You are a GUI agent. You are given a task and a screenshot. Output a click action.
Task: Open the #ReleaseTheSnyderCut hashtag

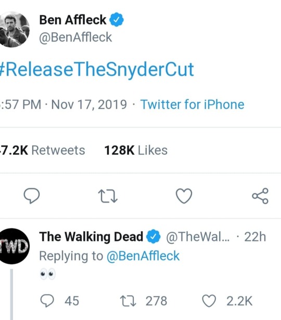[97, 70]
